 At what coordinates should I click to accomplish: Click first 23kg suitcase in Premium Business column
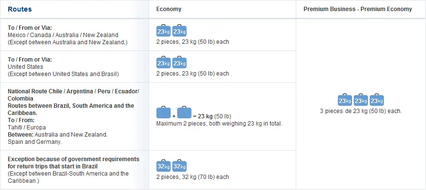[x=345, y=100]
